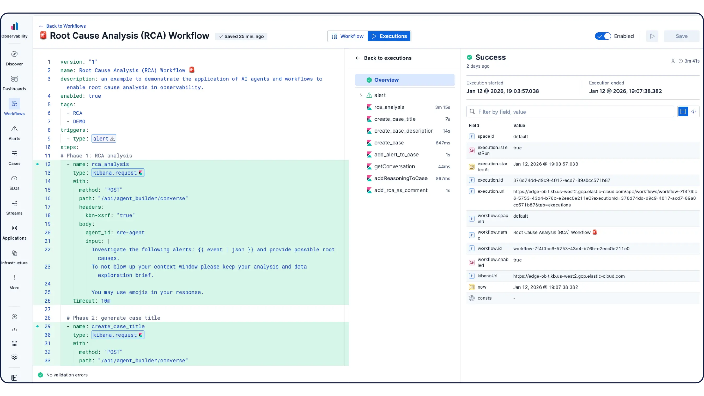Click Back to Workflows link
Image resolution: width=704 pixels, height=396 pixels.
coord(66,26)
